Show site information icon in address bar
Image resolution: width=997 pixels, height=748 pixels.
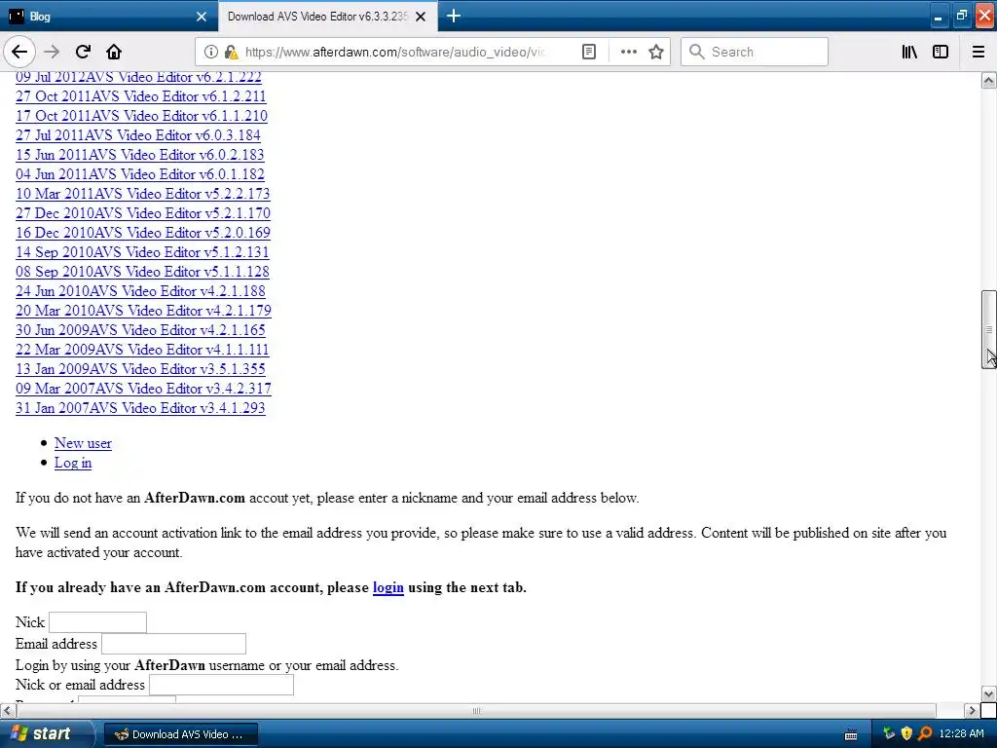pyautogui.click(x=210, y=52)
